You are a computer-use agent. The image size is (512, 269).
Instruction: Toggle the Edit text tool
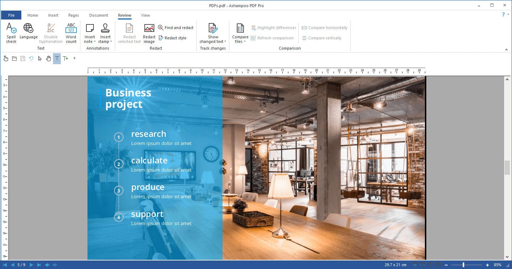tap(57, 58)
